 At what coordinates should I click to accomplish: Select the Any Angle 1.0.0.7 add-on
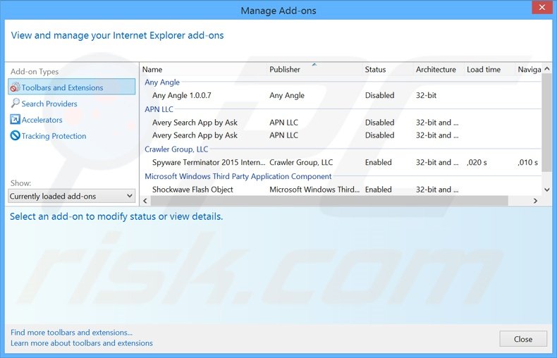[x=341, y=95]
